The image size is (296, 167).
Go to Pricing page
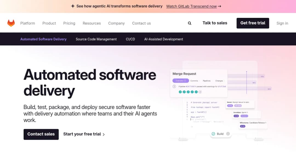(x=69, y=23)
